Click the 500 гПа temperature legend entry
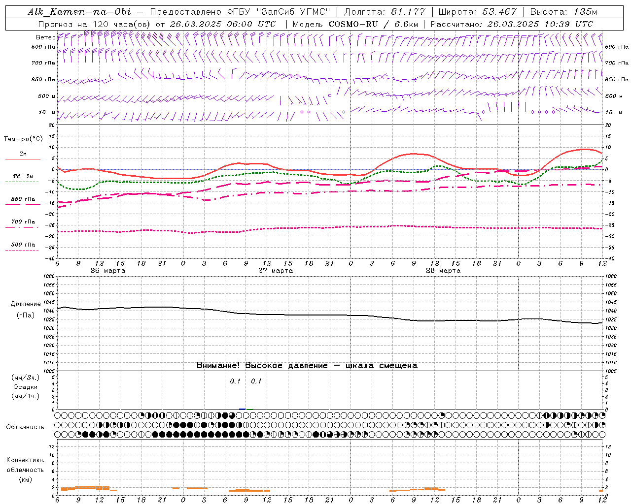The height and width of the screenshot is (504, 631). click(x=23, y=245)
